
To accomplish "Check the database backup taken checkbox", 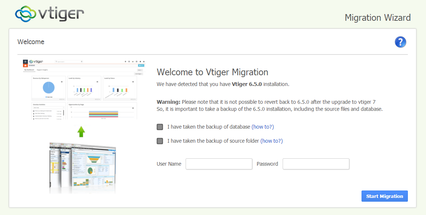I will [160, 127].
